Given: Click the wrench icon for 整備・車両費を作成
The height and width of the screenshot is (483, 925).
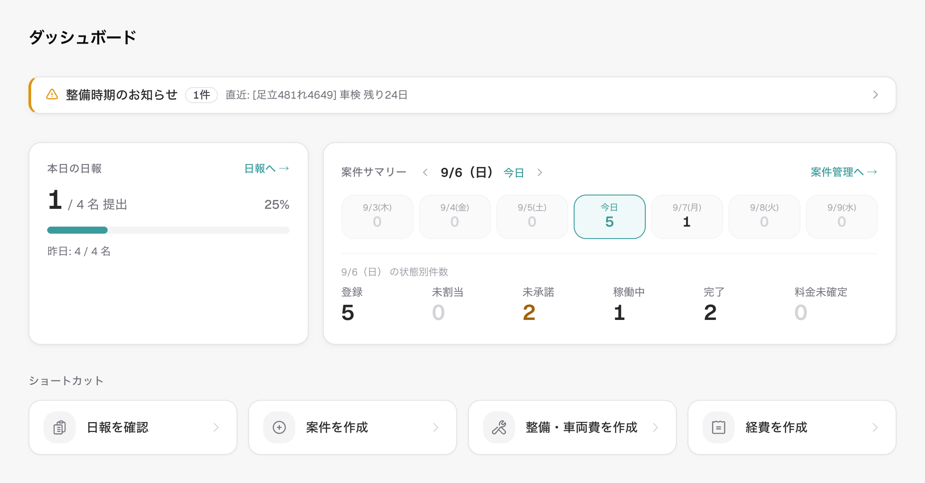Looking at the screenshot, I should click(x=499, y=427).
